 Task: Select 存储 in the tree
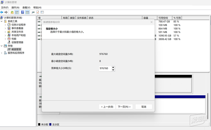tap(10, 46)
